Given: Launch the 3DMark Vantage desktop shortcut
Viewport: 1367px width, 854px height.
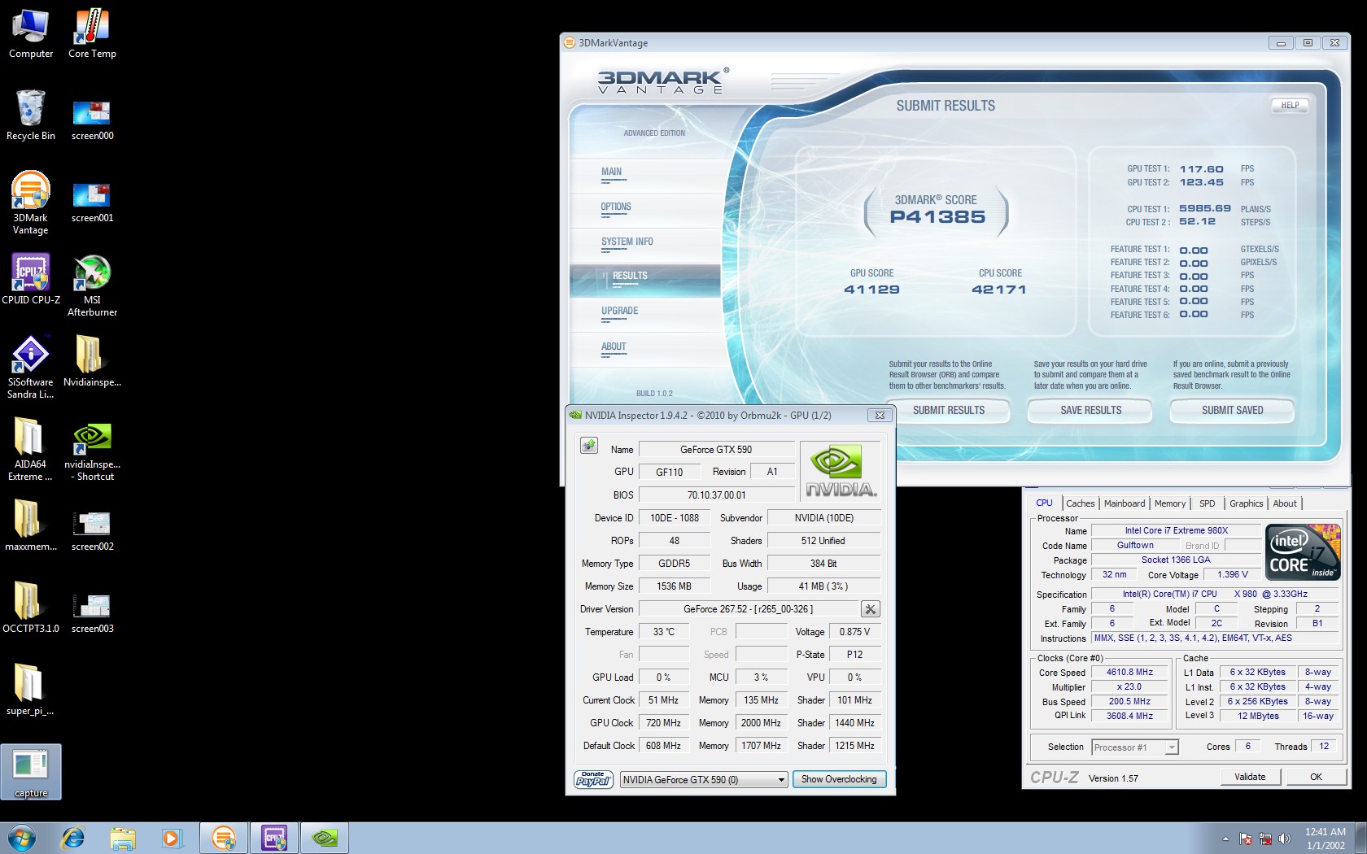Looking at the screenshot, I should point(31,203).
